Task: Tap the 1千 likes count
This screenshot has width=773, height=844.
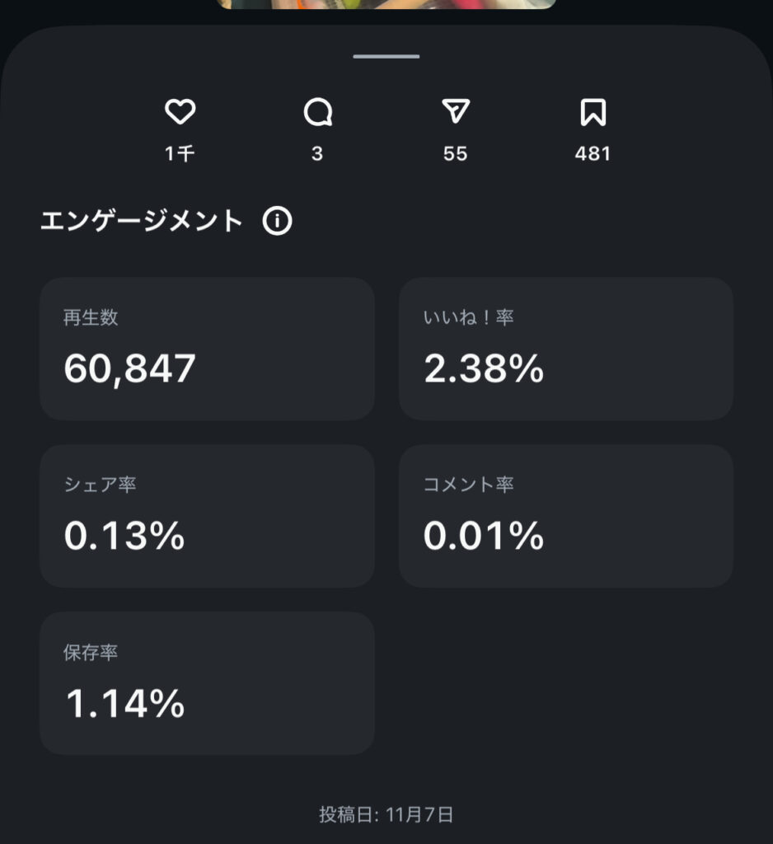Action: click(x=180, y=154)
